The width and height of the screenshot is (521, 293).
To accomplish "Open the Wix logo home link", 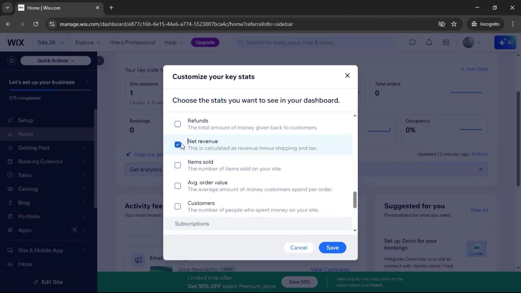I will pos(16,43).
